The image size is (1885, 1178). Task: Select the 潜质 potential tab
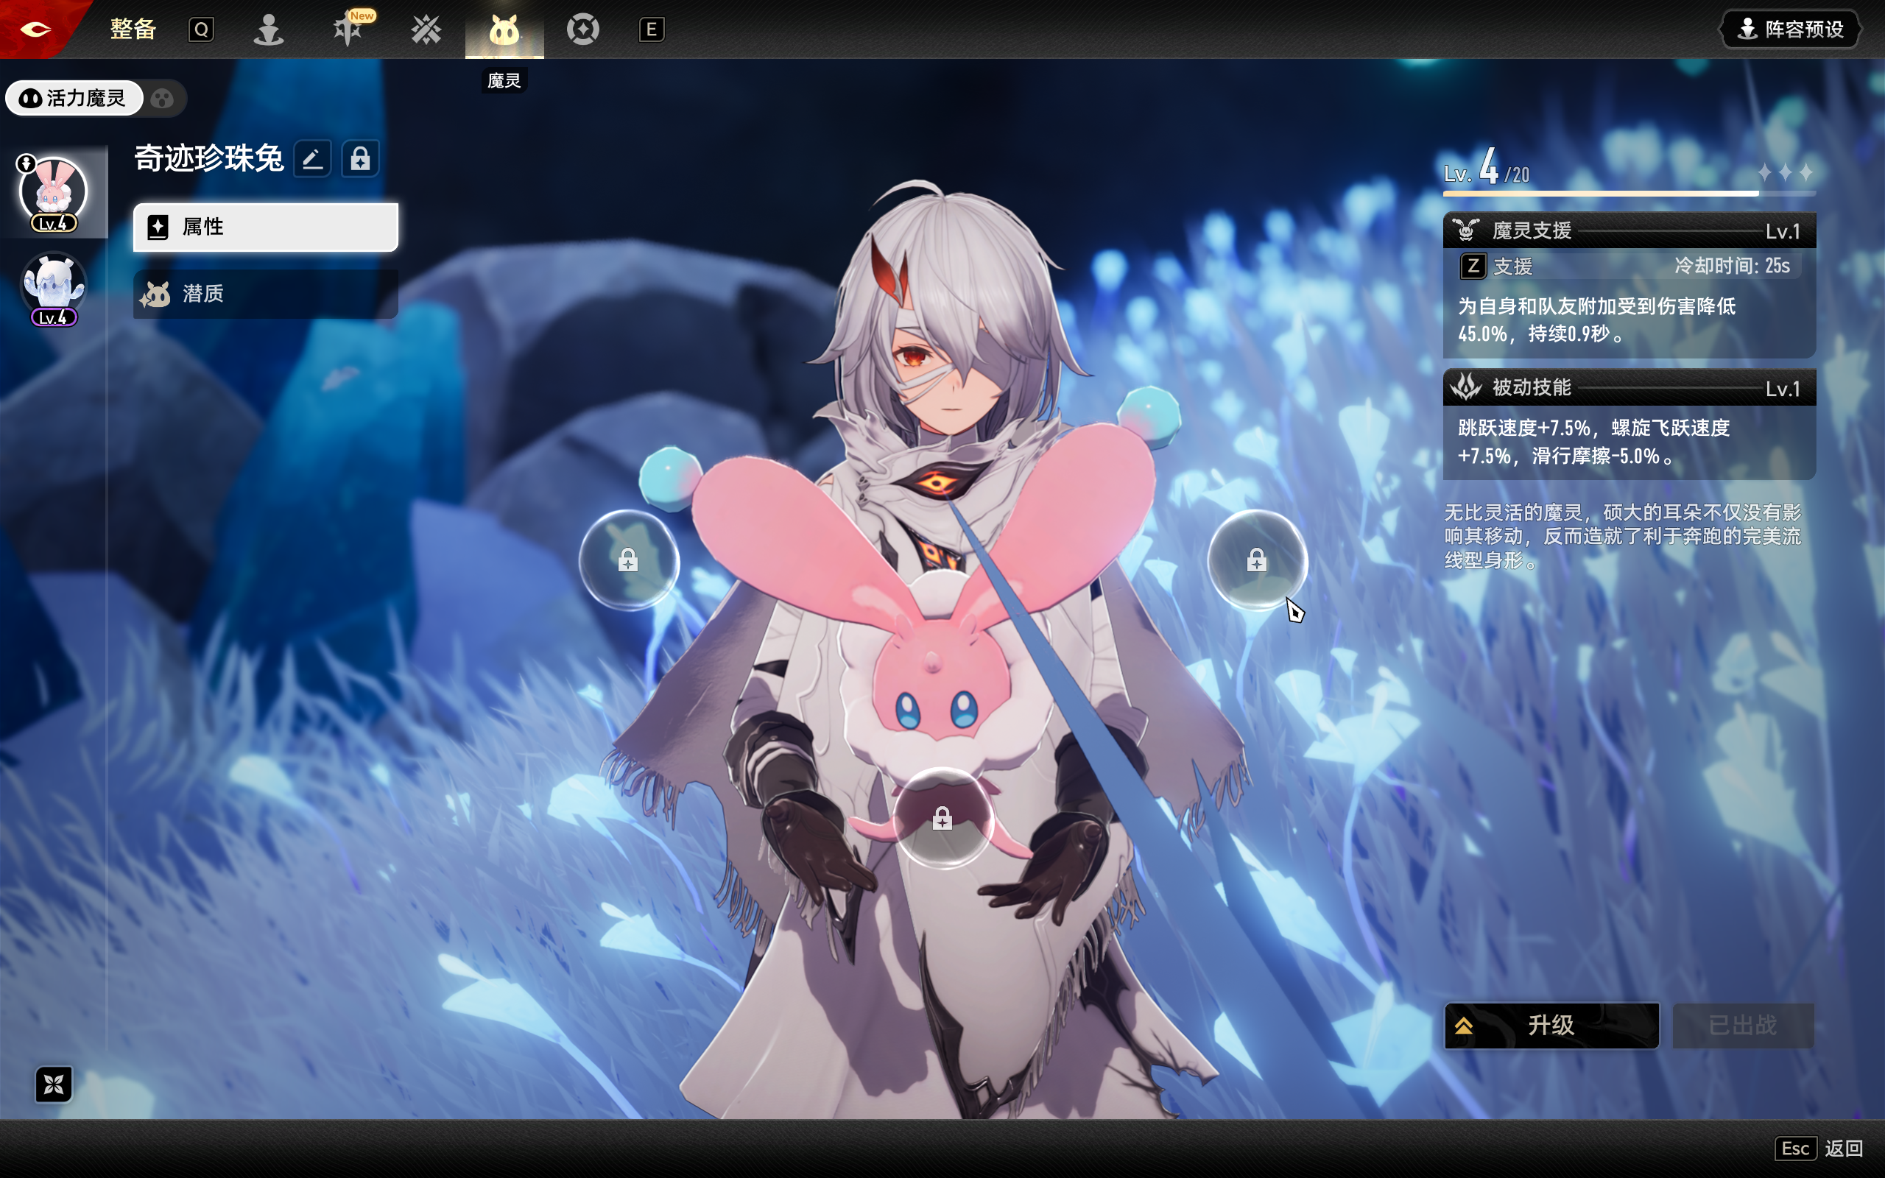pos(266,294)
